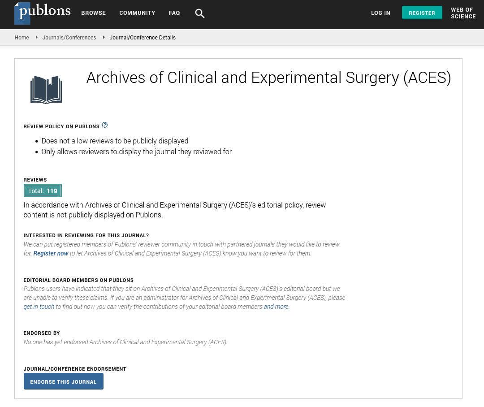Click the review policy help icon
Viewport: 484px width, 407px height.
coord(105,125)
